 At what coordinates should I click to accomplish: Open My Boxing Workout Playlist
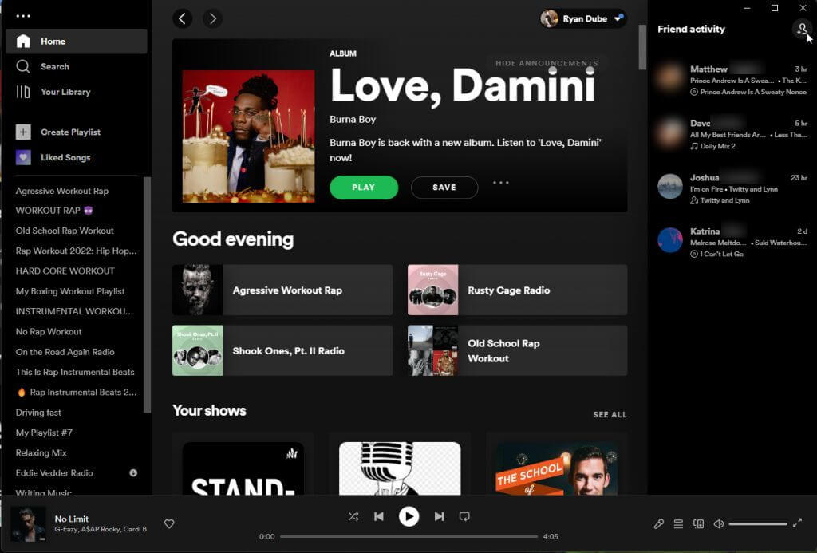(x=70, y=291)
